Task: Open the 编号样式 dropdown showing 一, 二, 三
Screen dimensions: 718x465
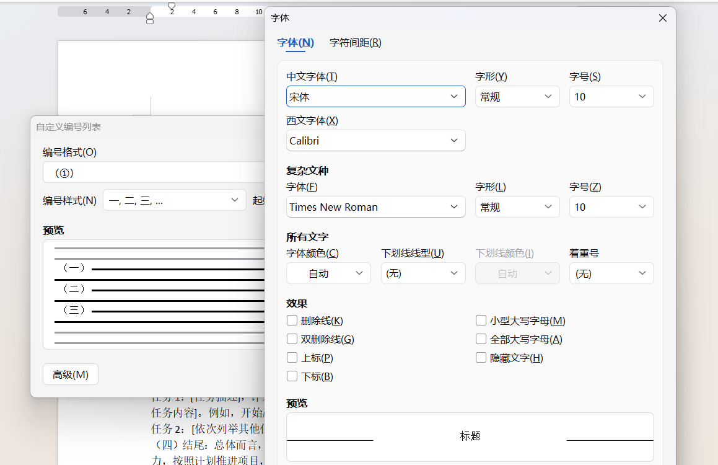Action: click(x=174, y=200)
